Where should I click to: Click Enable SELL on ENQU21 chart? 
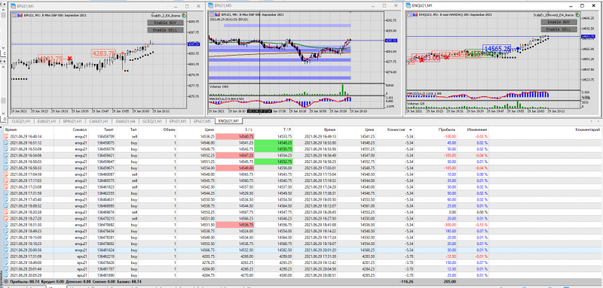tap(559, 29)
